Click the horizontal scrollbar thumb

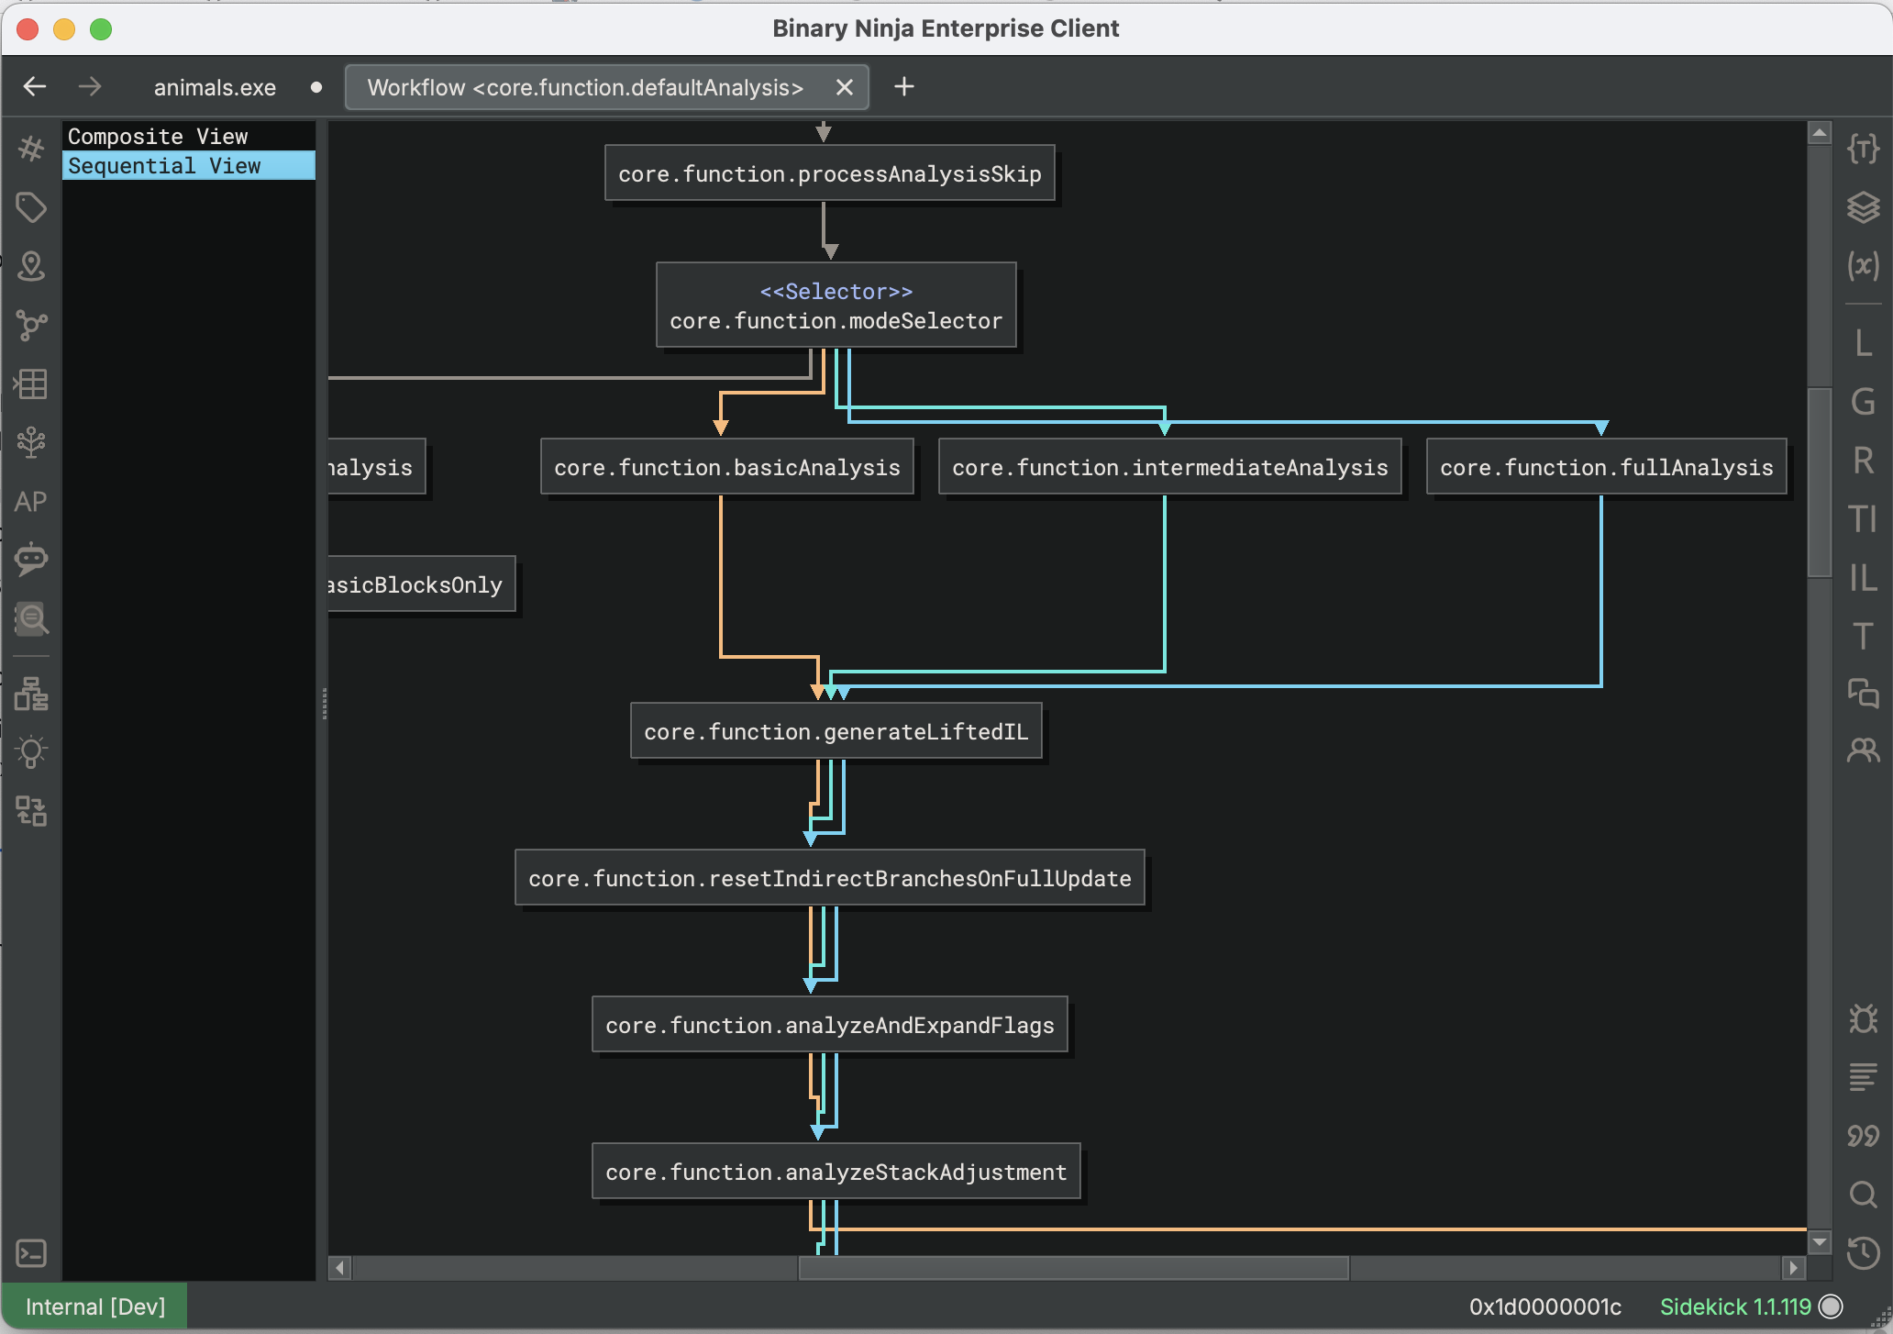(x=1073, y=1268)
